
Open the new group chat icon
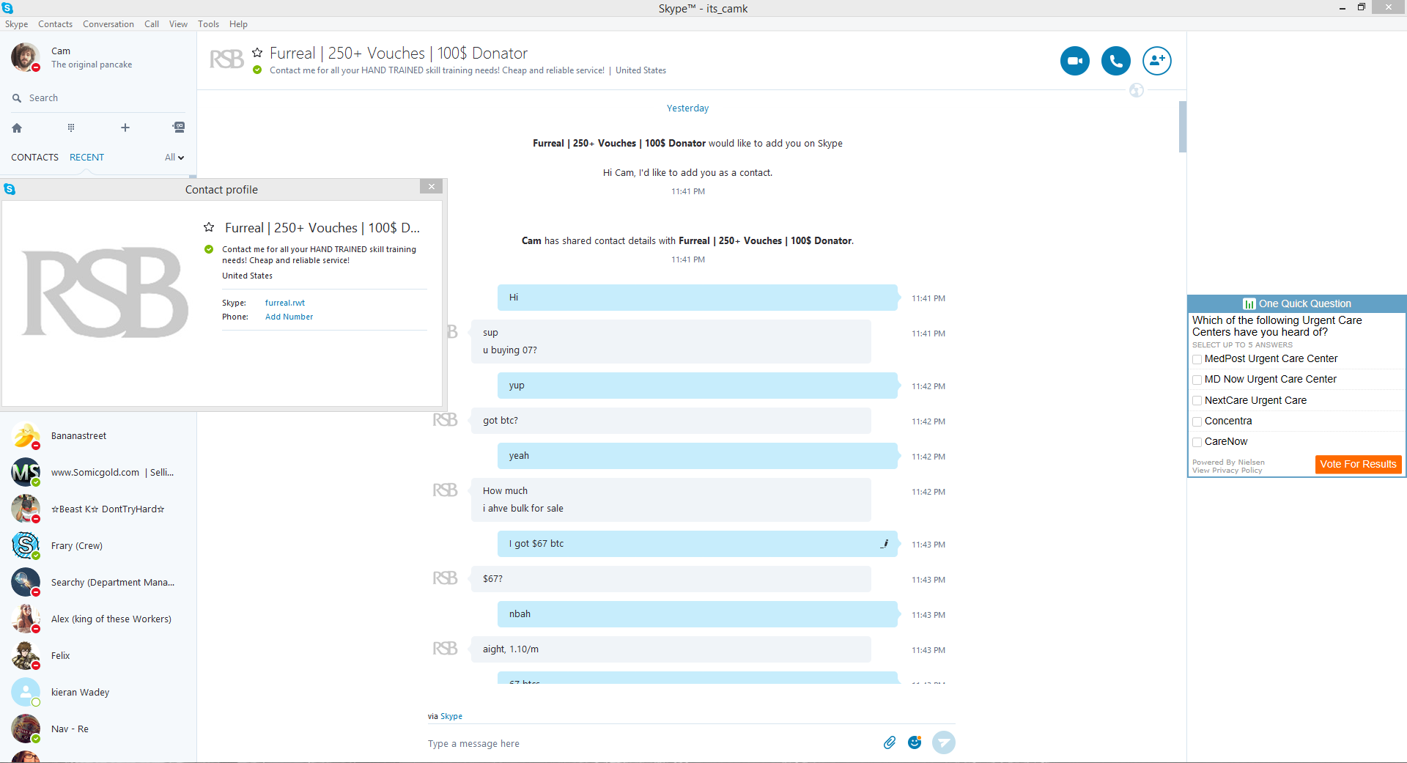click(x=179, y=128)
